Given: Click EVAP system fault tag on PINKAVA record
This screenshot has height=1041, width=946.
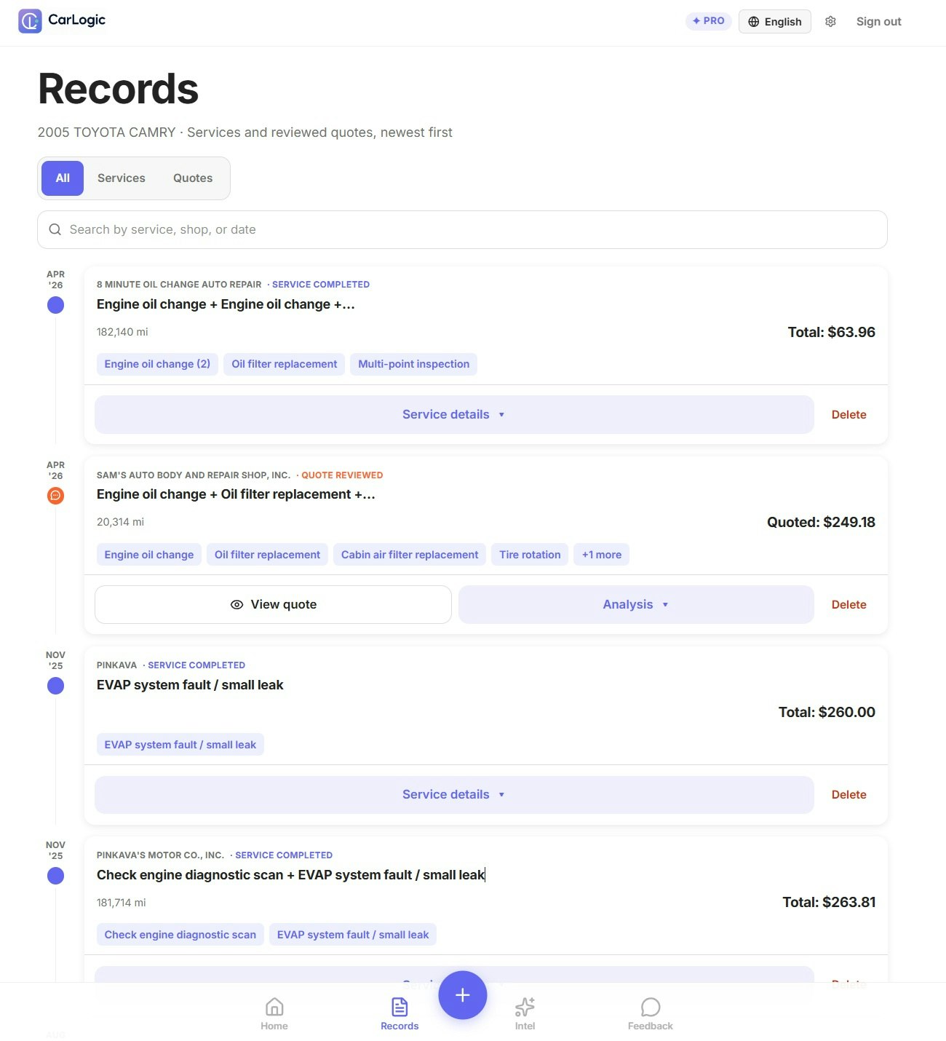Looking at the screenshot, I should pyautogui.click(x=180, y=745).
